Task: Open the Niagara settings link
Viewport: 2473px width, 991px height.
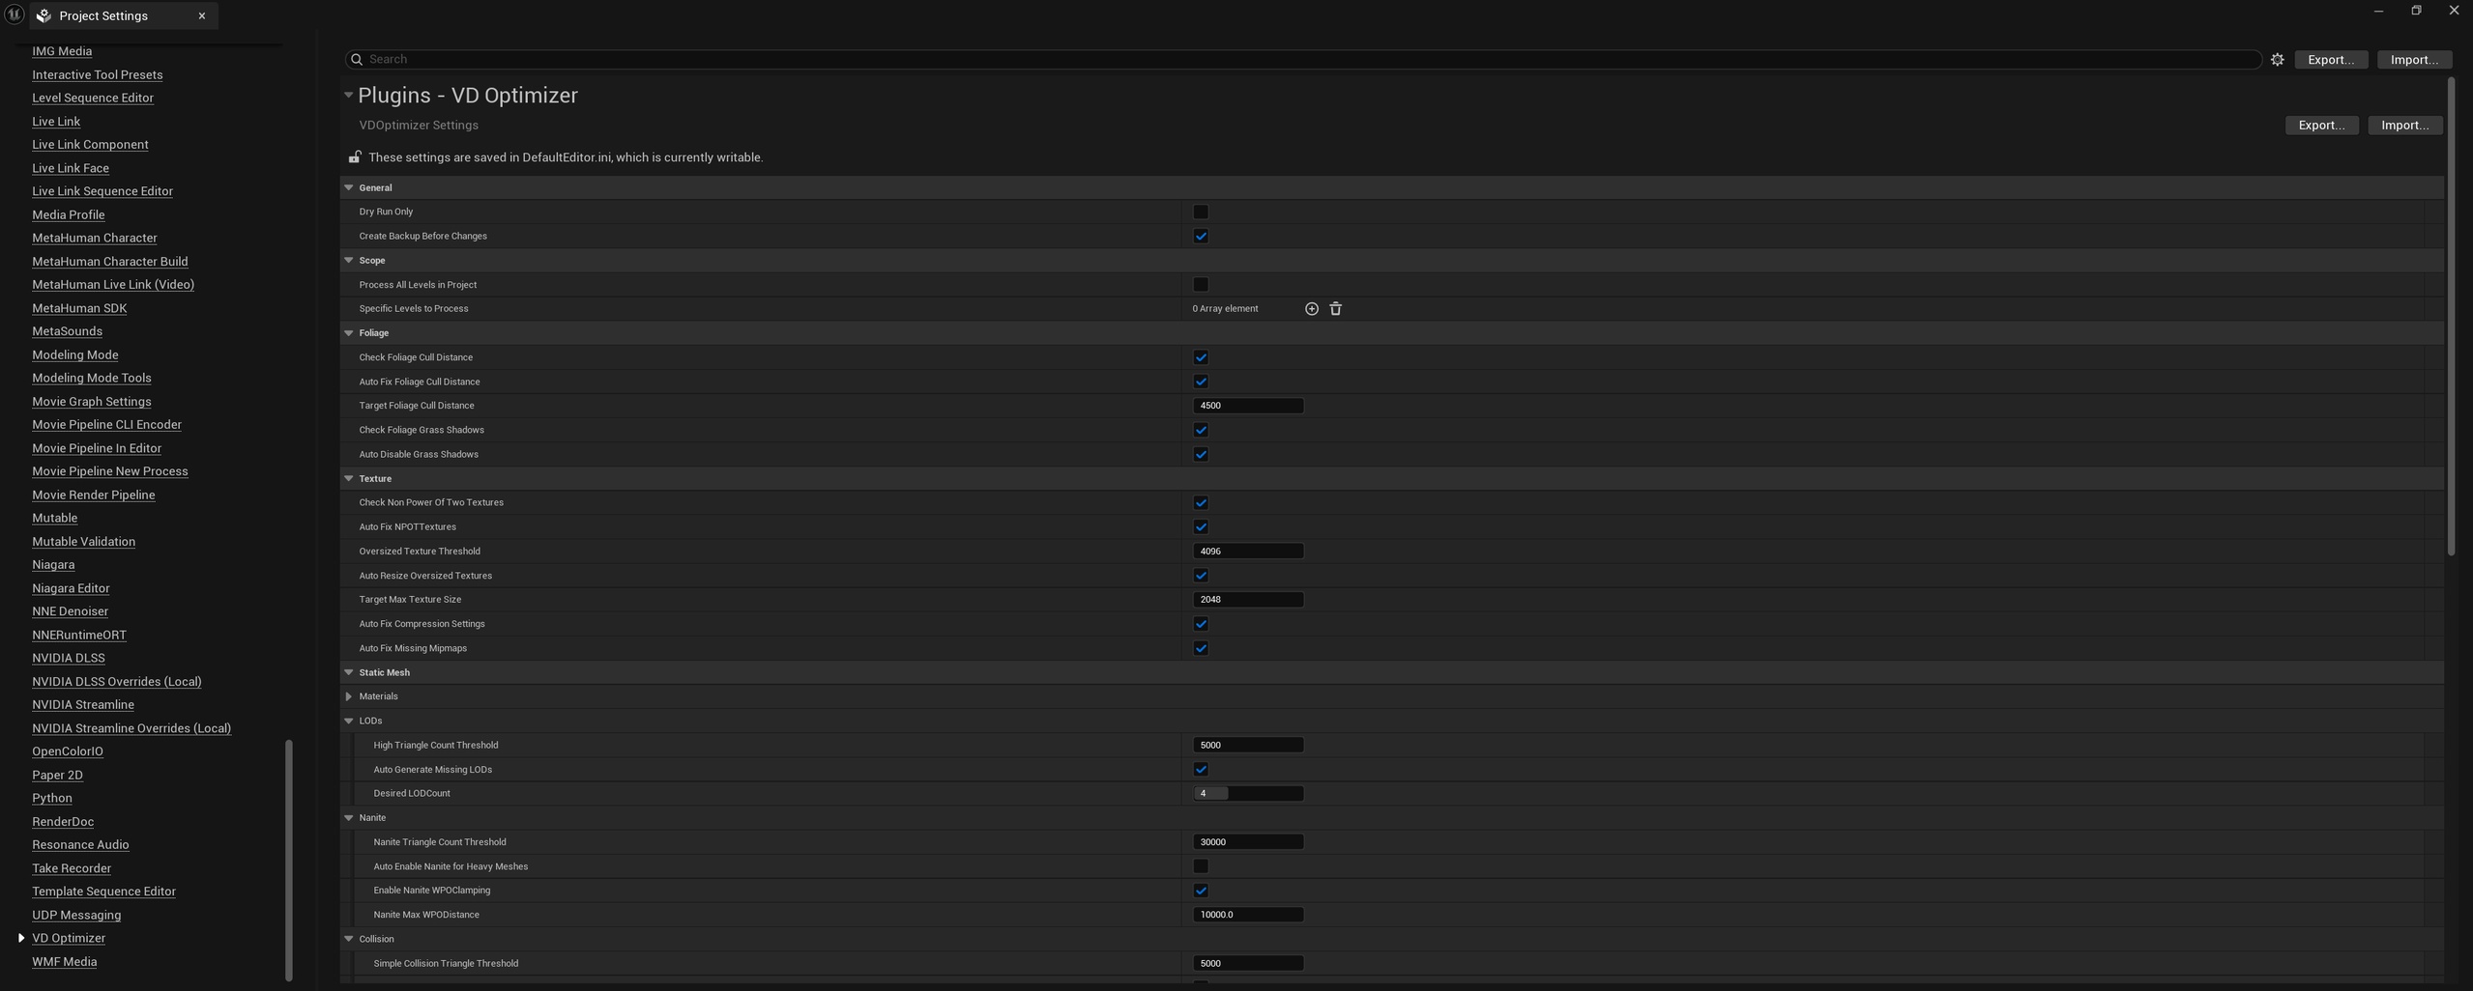Action: [x=53, y=565]
